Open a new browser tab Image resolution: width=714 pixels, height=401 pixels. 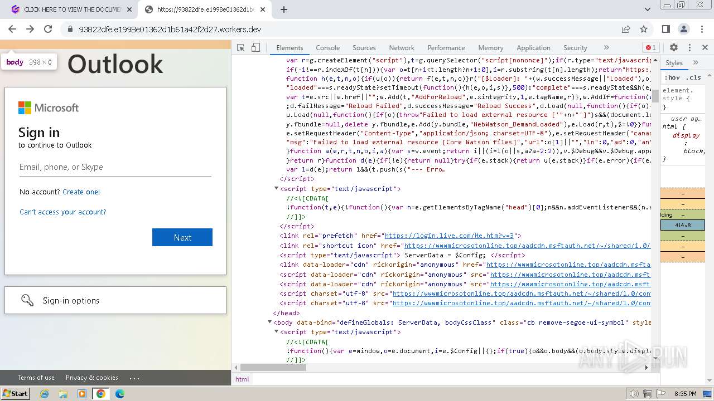pos(284,9)
